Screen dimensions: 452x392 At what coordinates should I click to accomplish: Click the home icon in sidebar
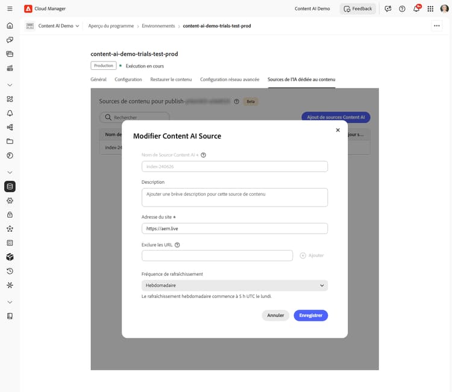[10, 26]
